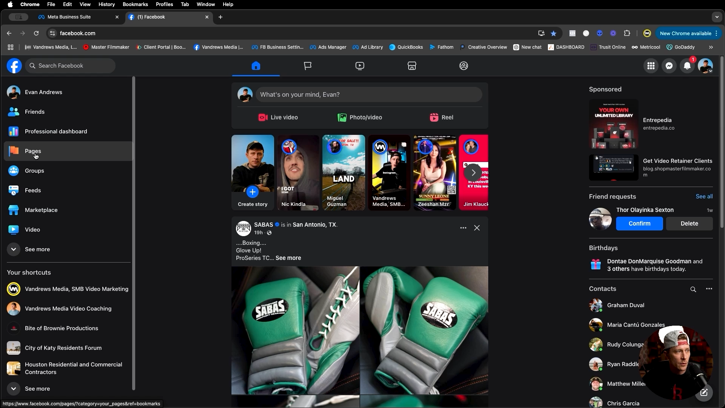The width and height of the screenshot is (725, 408).
Task: Open Vandrews Media Video Coaching shortcut
Action: [68, 309]
